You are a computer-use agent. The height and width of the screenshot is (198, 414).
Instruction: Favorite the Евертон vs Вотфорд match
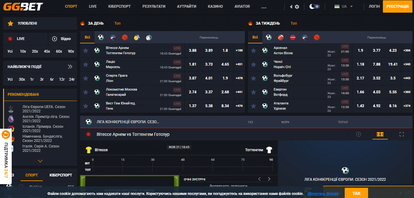point(254,92)
